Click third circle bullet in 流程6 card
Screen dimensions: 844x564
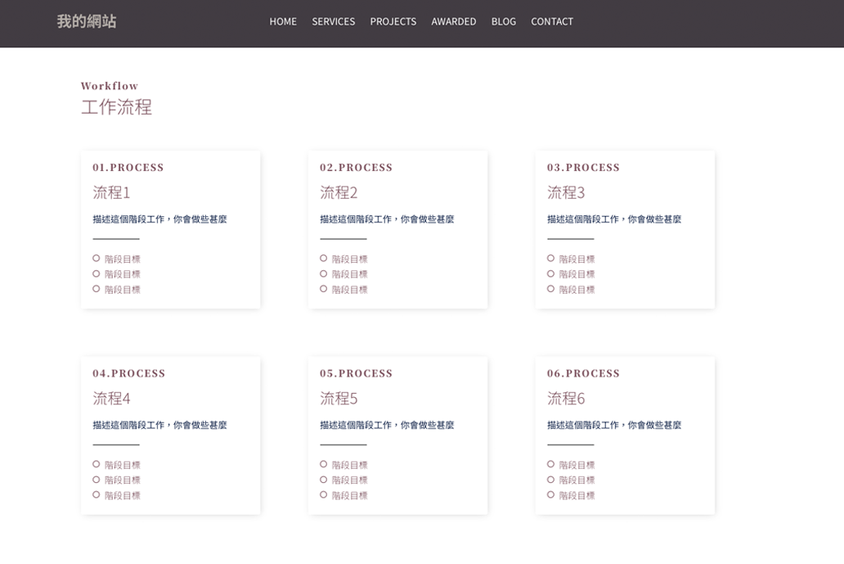point(551,494)
